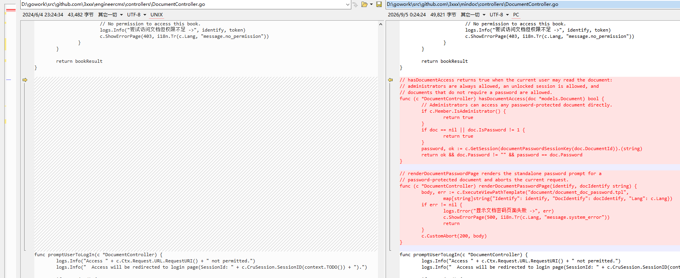
Task: Focus the mindoc file path field
Action: coord(533,4)
